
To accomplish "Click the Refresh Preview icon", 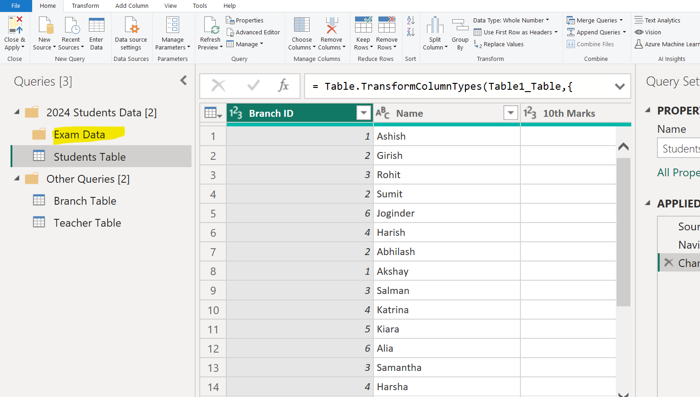I will click(211, 26).
